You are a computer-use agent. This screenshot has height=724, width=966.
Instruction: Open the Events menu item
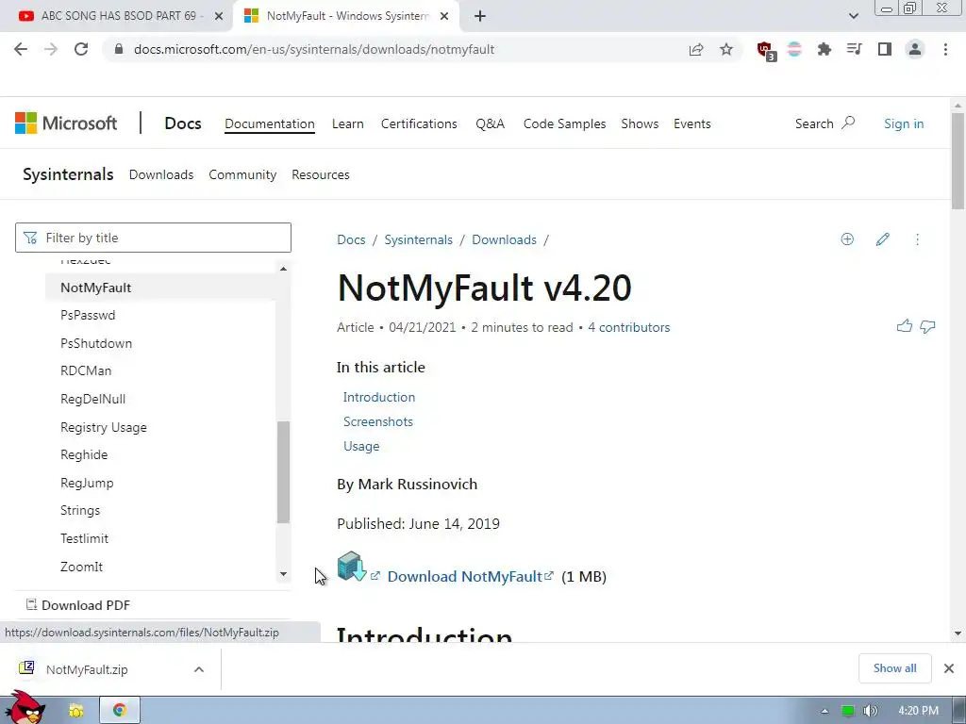point(691,123)
